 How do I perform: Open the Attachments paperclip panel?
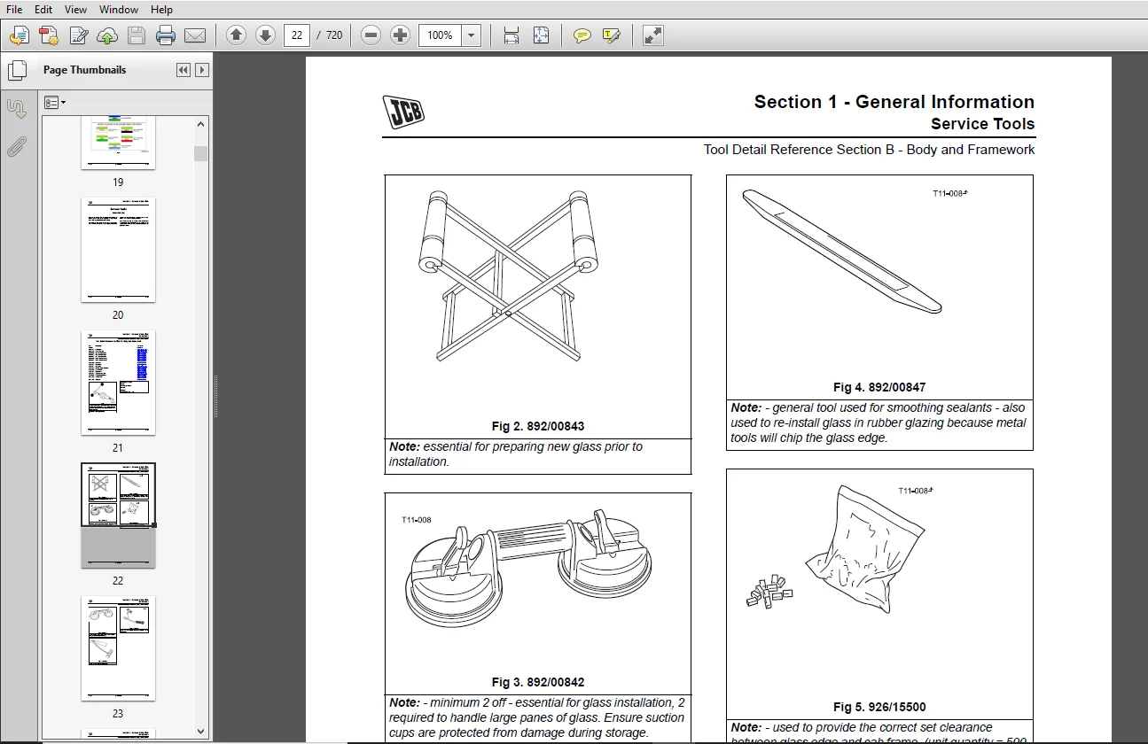coord(17,147)
